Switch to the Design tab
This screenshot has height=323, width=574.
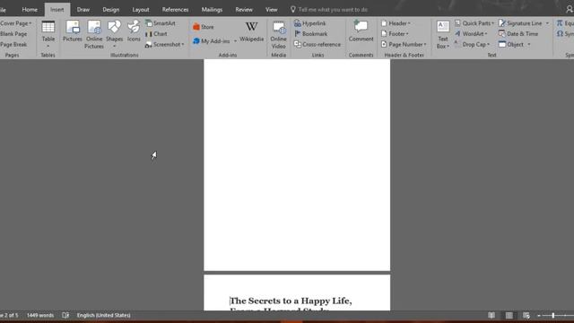tap(110, 10)
